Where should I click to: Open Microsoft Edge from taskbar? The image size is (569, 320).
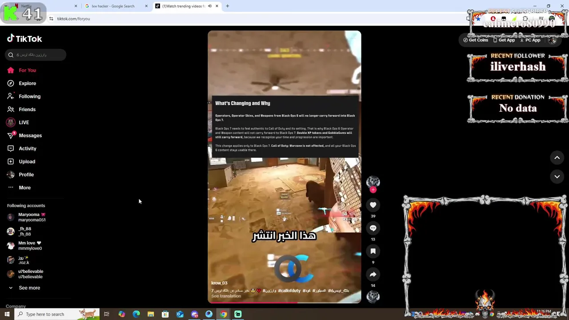point(136,314)
